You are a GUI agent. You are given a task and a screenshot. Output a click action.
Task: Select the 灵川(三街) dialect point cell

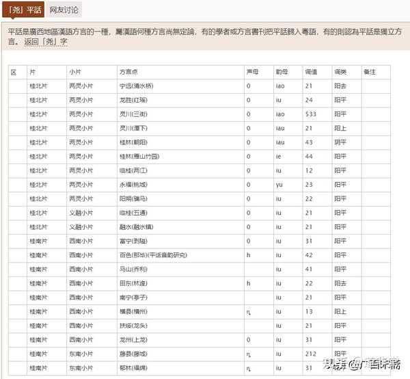180,114
